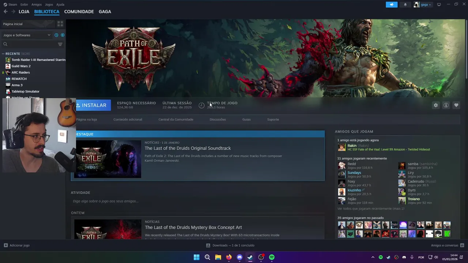Select Arma 3 in library list
The height and width of the screenshot is (263, 468).
coord(17,85)
